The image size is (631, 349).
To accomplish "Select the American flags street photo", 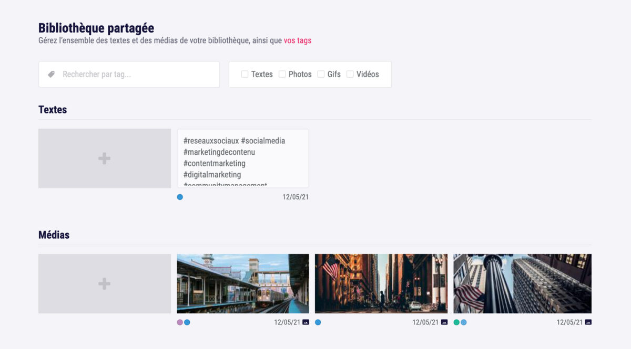I will pyautogui.click(x=381, y=283).
